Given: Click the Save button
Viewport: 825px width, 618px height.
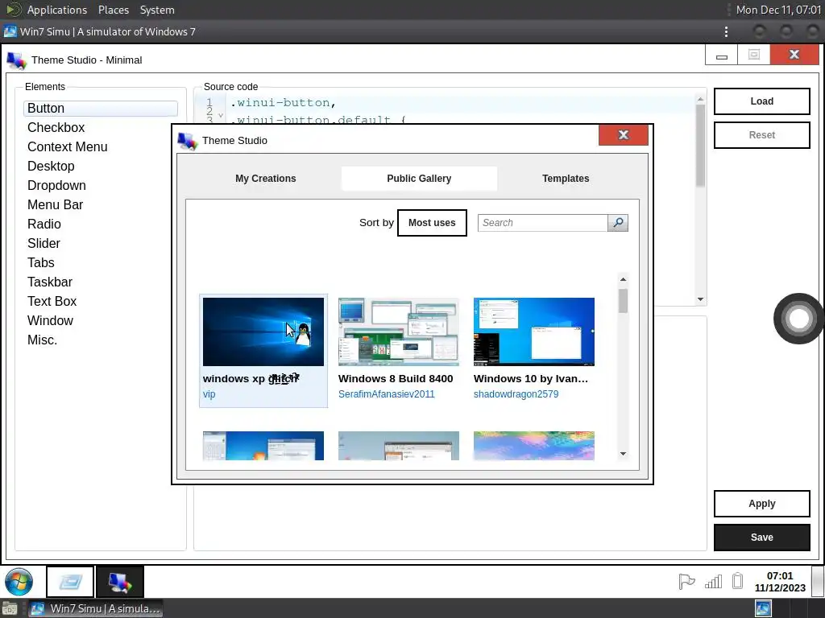Looking at the screenshot, I should point(762,538).
